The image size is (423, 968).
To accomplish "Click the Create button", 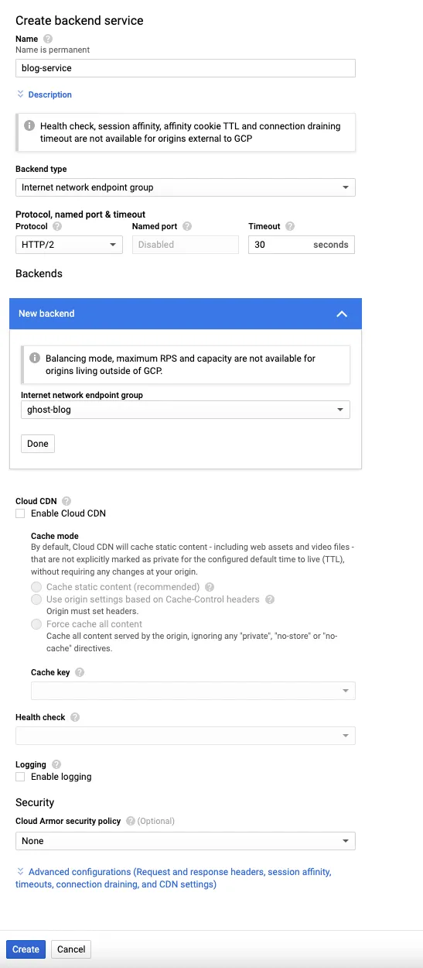I will tap(26, 949).
